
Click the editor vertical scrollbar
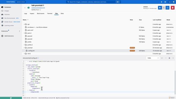pyautogui.click(x=175, y=82)
